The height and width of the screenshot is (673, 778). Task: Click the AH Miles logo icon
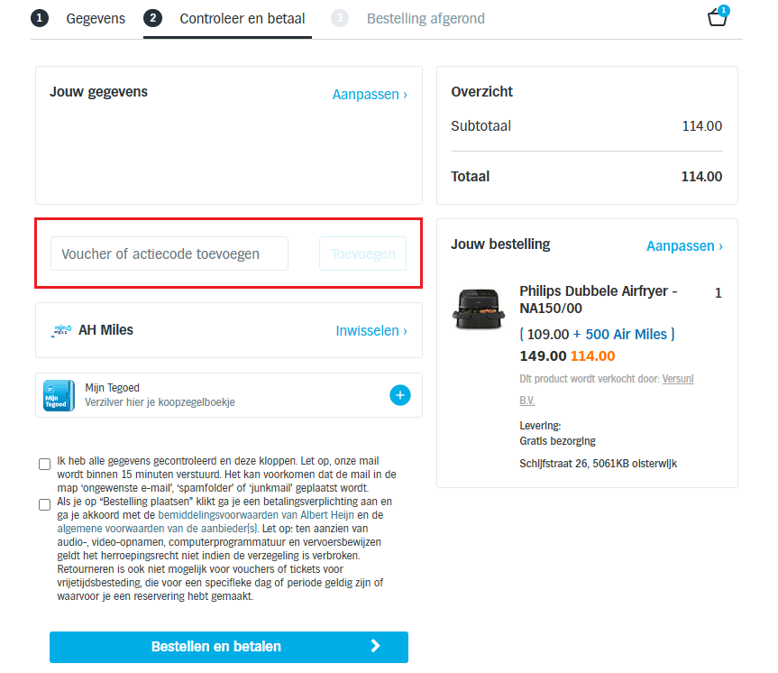tap(61, 330)
